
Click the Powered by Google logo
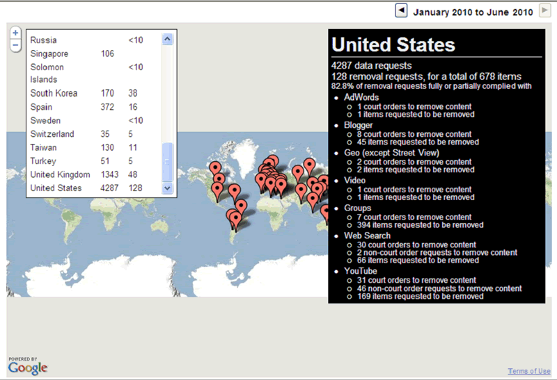click(x=28, y=366)
